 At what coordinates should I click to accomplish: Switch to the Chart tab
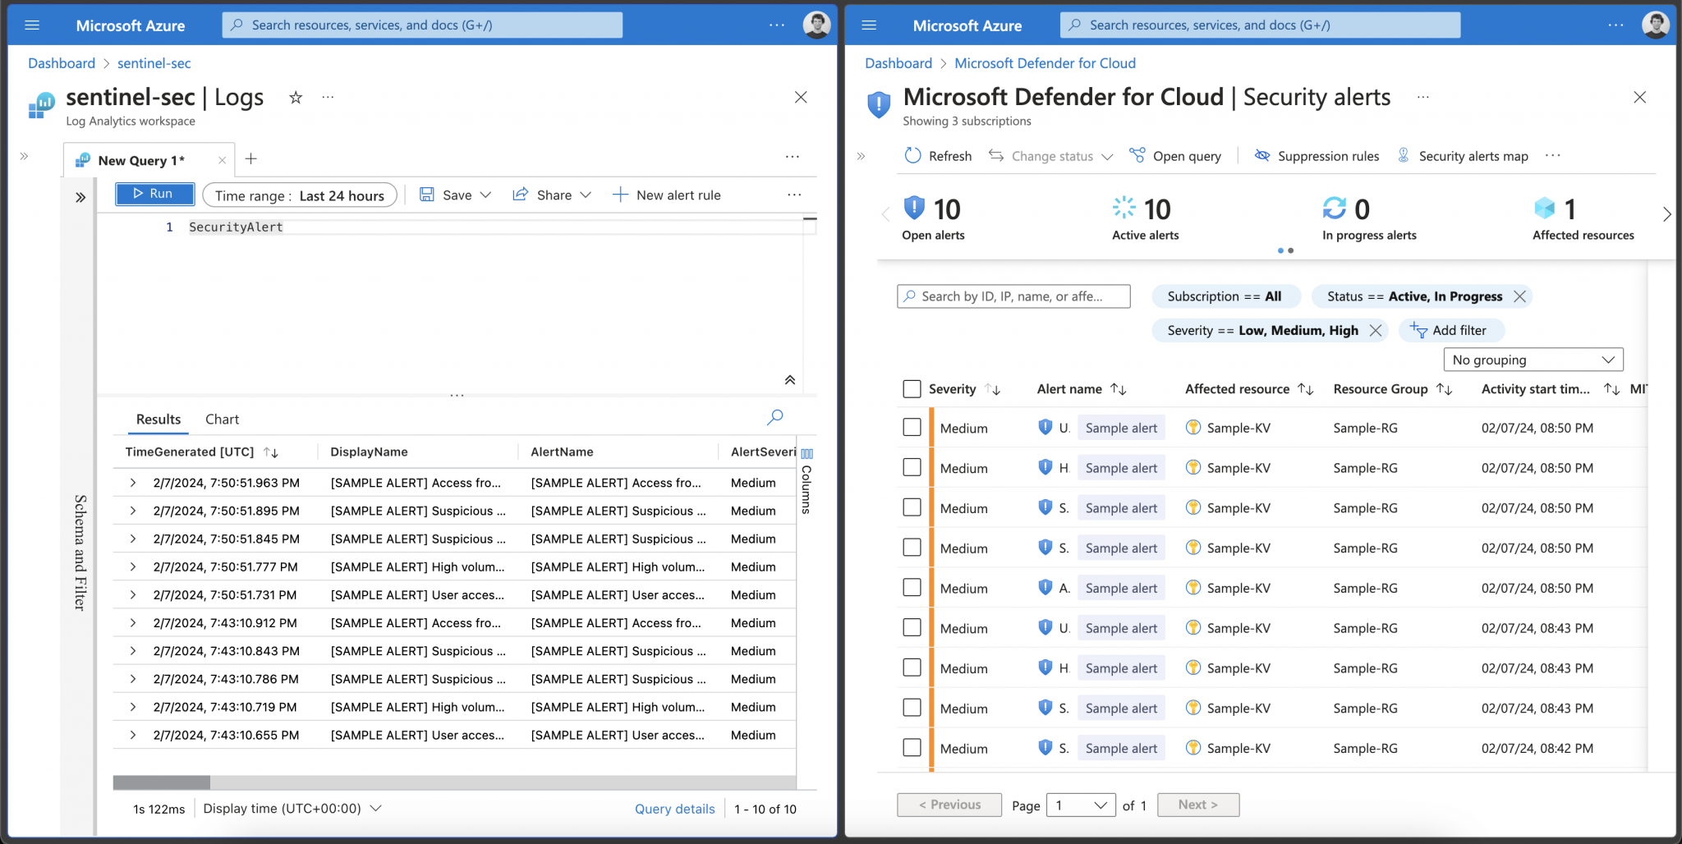coord(222,419)
